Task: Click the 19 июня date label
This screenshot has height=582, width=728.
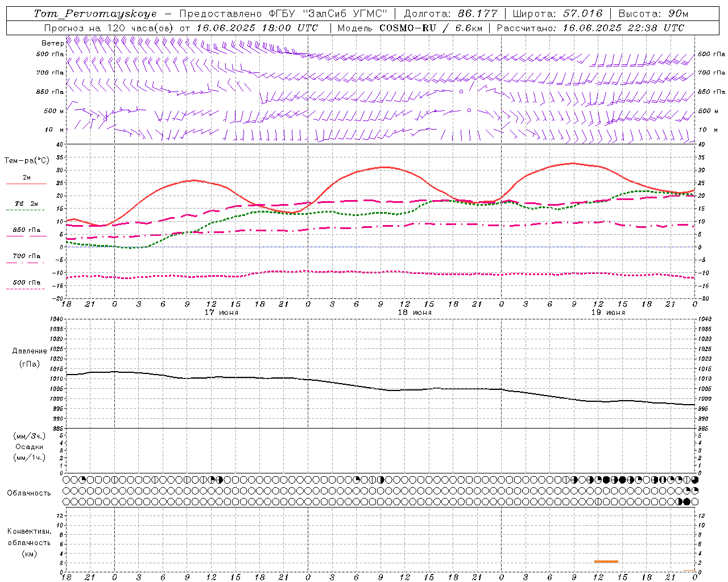Action: click(x=608, y=313)
